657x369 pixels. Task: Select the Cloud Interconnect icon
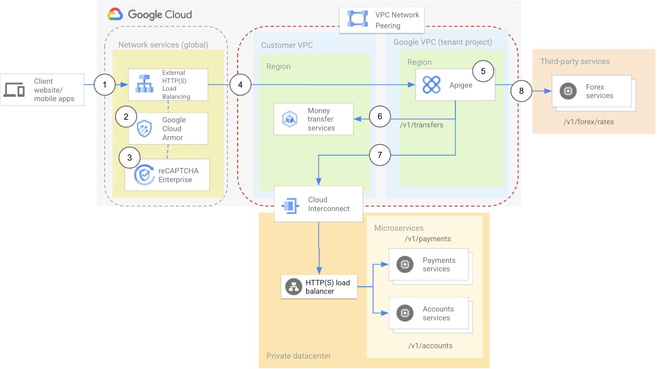pyautogui.click(x=291, y=205)
